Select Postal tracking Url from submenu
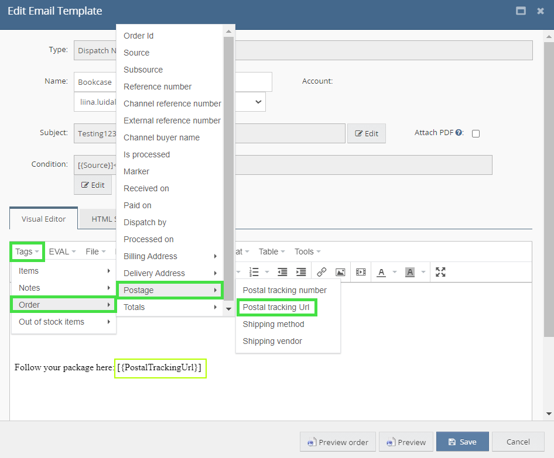Screen dimensions: 554x458 [x=276, y=307]
